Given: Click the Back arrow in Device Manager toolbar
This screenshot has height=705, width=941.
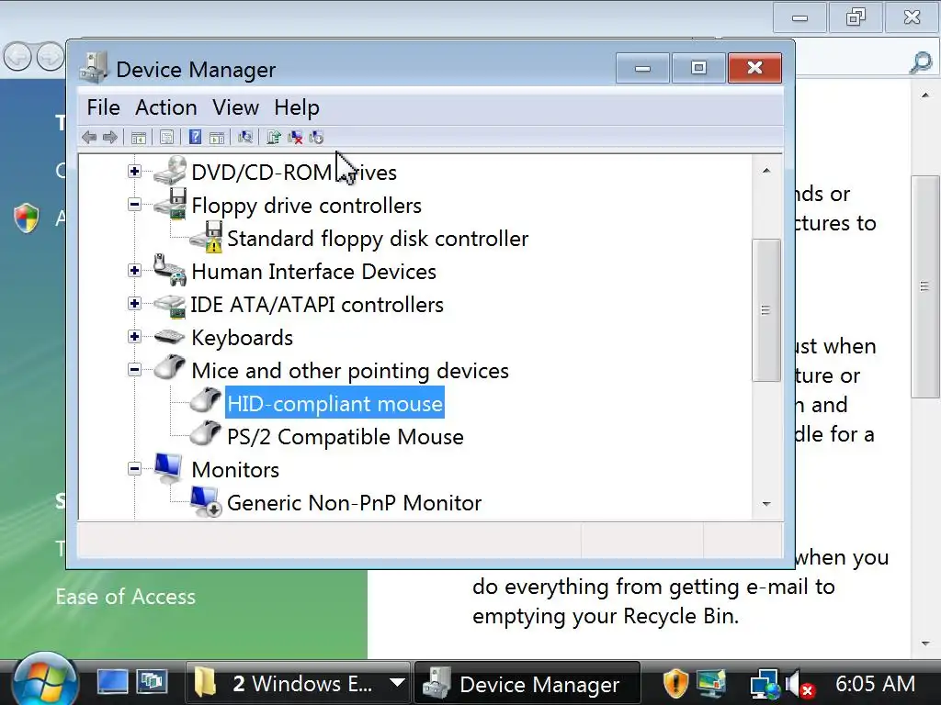Looking at the screenshot, I should (89, 138).
